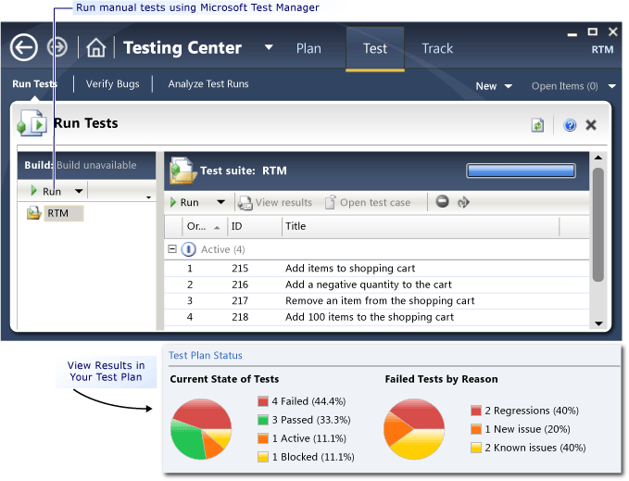Viewport: 629px width, 481px height.
Task: Click the View results toolbar icon
Action: (275, 203)
